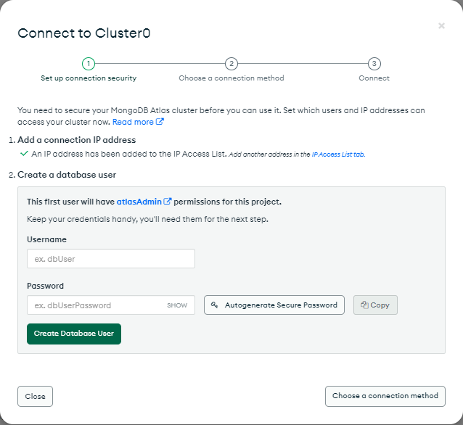The height and width of the screenshot is (425, 463).
Task: Click the clipboard icon on the Copy button
Action: pyautogui.click(x=364, y=305)
